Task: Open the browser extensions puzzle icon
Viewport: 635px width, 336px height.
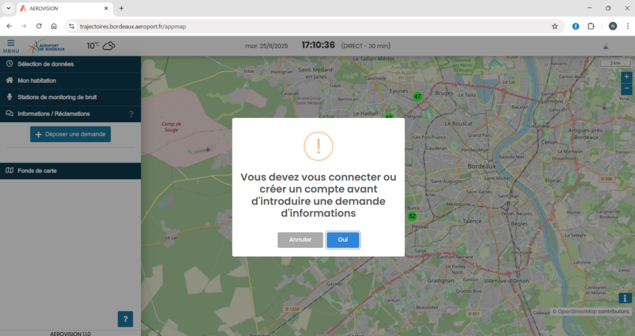Action: point(590,26)
